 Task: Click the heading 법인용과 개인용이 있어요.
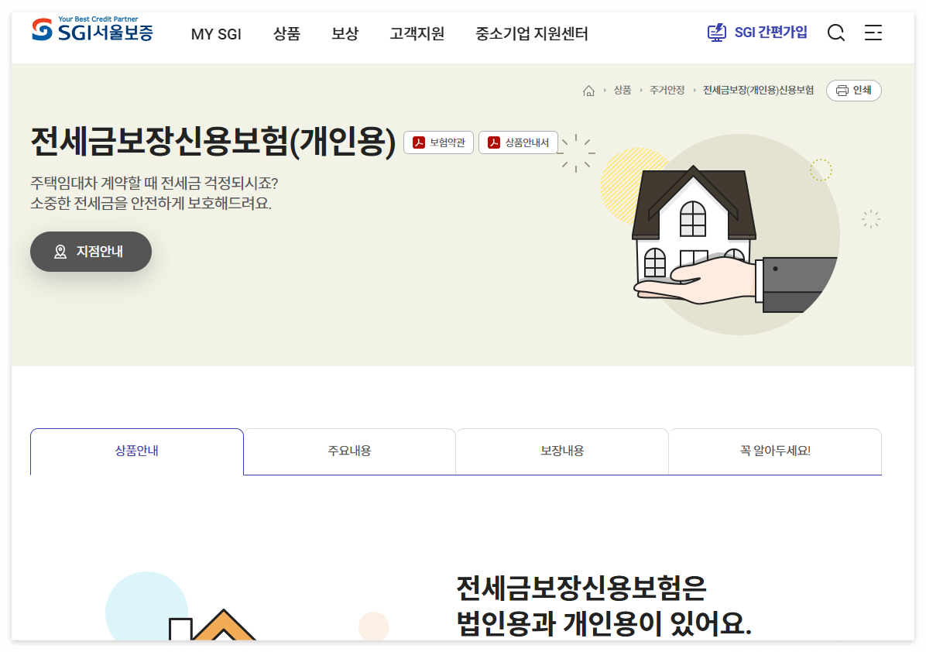[x=604, y=623]
